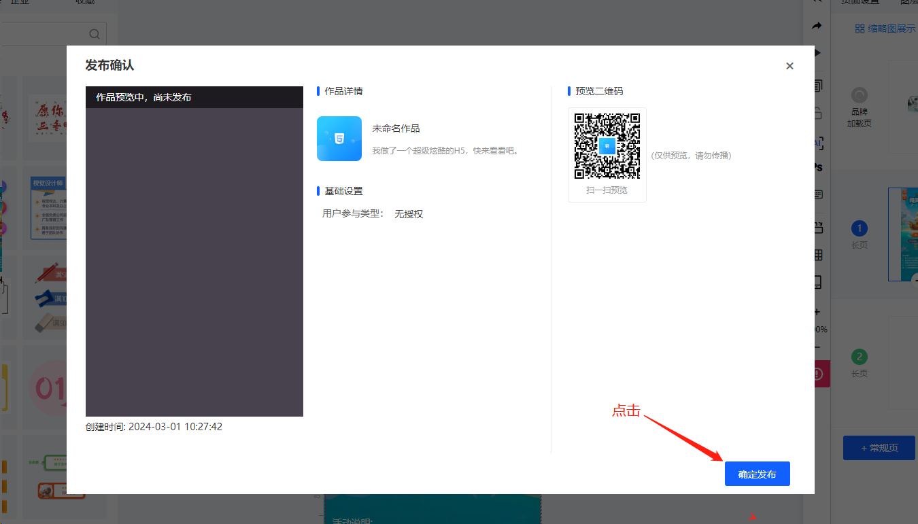Click the keyboard shortcuts icon

817,194
